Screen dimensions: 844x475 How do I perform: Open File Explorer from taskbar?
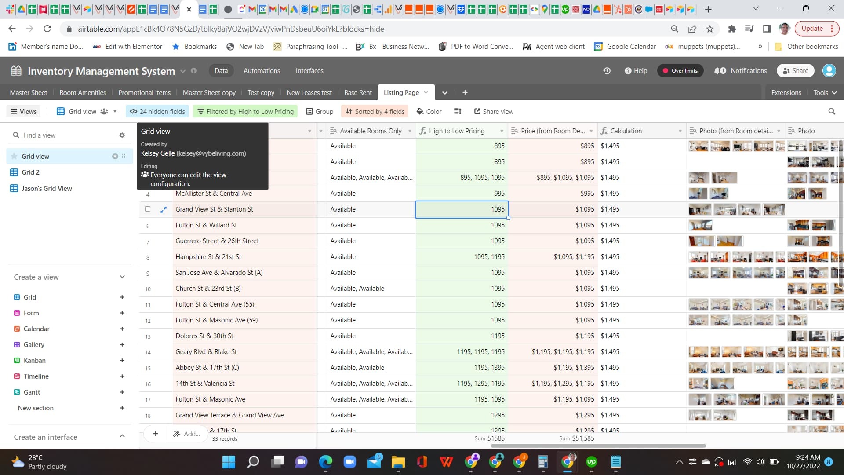point(398,462)
